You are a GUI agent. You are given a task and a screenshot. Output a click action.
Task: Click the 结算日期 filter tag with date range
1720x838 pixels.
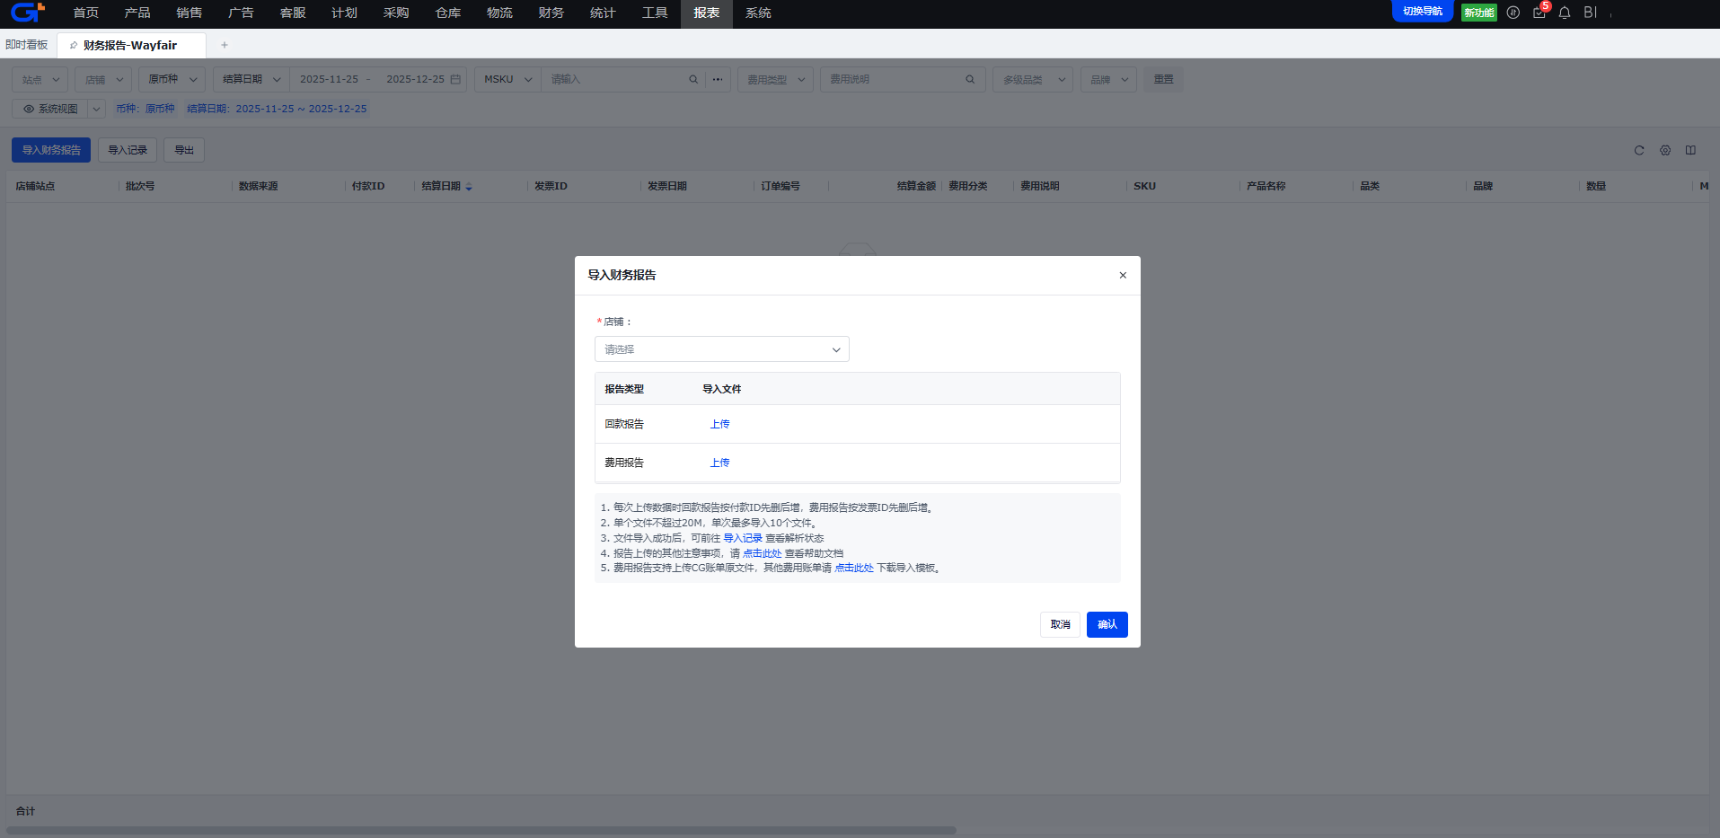277,109
